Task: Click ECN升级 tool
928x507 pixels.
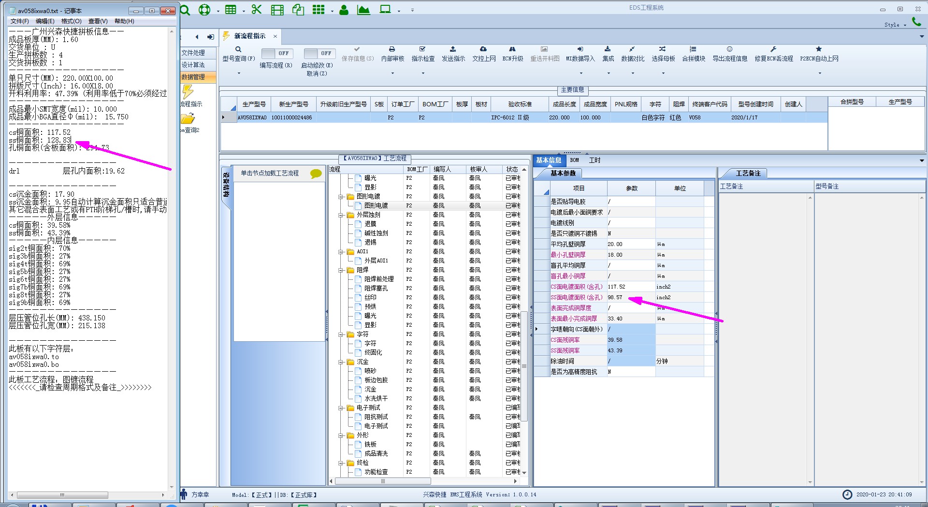Action: [513, 54]
